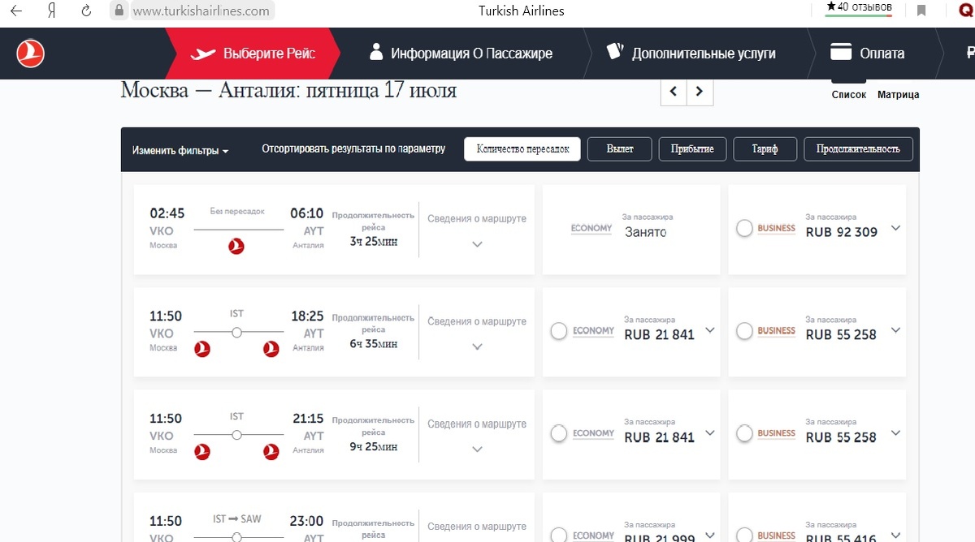Switch to the Матрица view
Image resolution: width=975 pixels, height=542 pixels.
898,94
